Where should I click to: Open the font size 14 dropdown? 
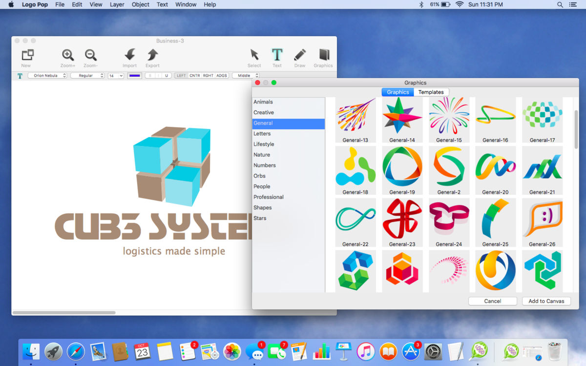tap(116, 76)
